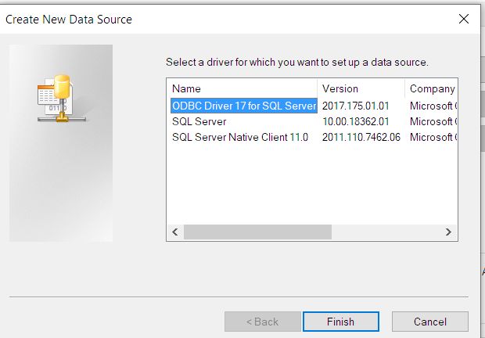Click empty scrollbar track right of thumb
The image size is (485, 338).
click(386, 232)
